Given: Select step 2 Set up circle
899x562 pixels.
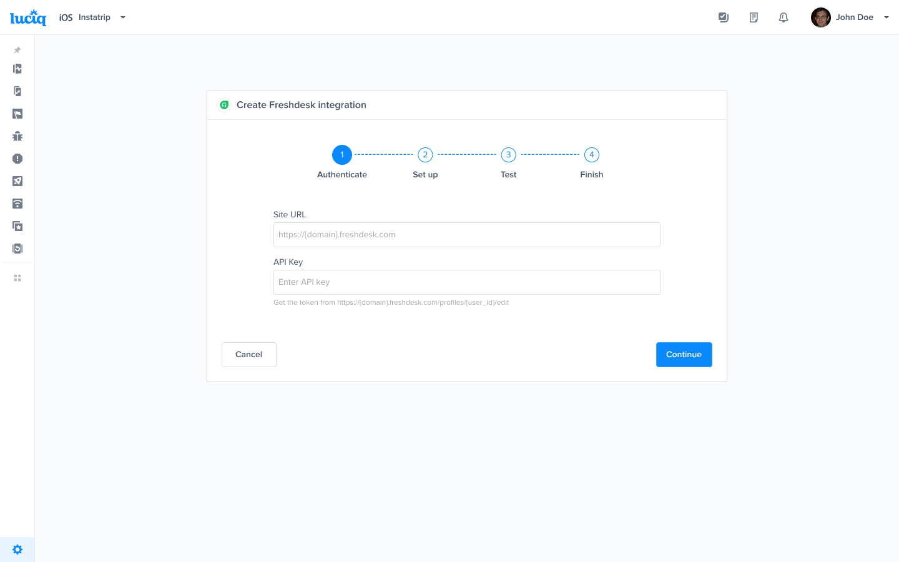Looking at the screenshot, I should click(425, 155).
